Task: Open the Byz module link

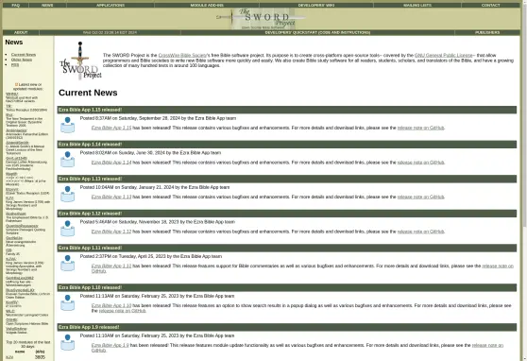Action: pyautogui.click(x=9, y=114)
